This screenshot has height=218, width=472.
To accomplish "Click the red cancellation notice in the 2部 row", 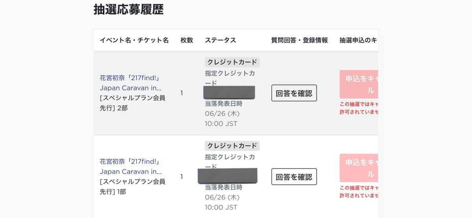I will point(359,108).
